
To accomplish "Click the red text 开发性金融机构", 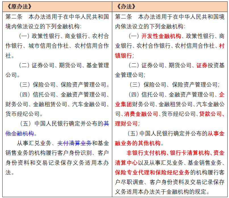I will click(161, 36).
